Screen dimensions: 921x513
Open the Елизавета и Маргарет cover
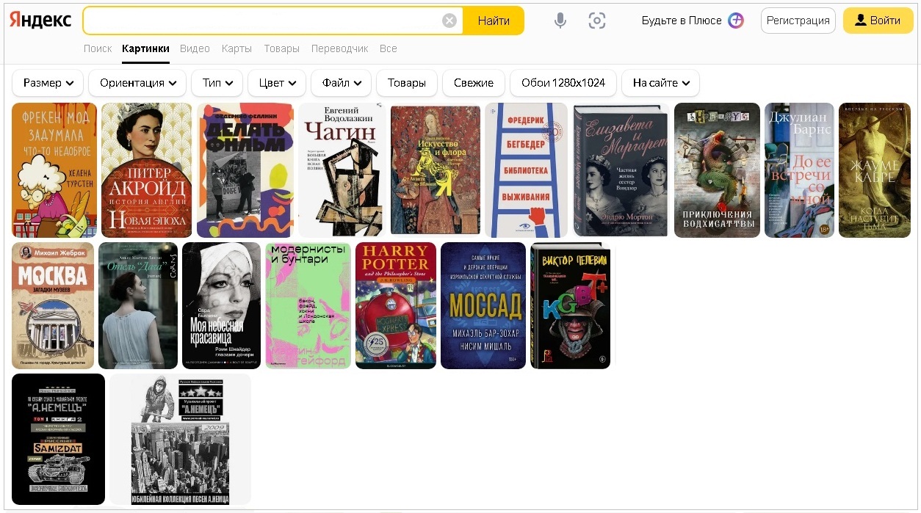pyautogui.click(x=621, y=170)
